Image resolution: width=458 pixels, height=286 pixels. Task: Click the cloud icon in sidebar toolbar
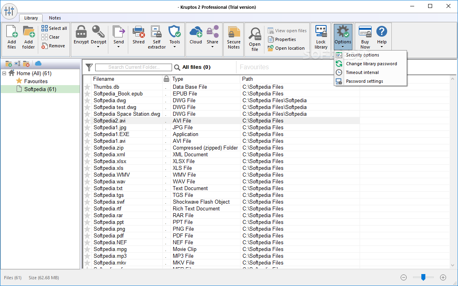38,63
